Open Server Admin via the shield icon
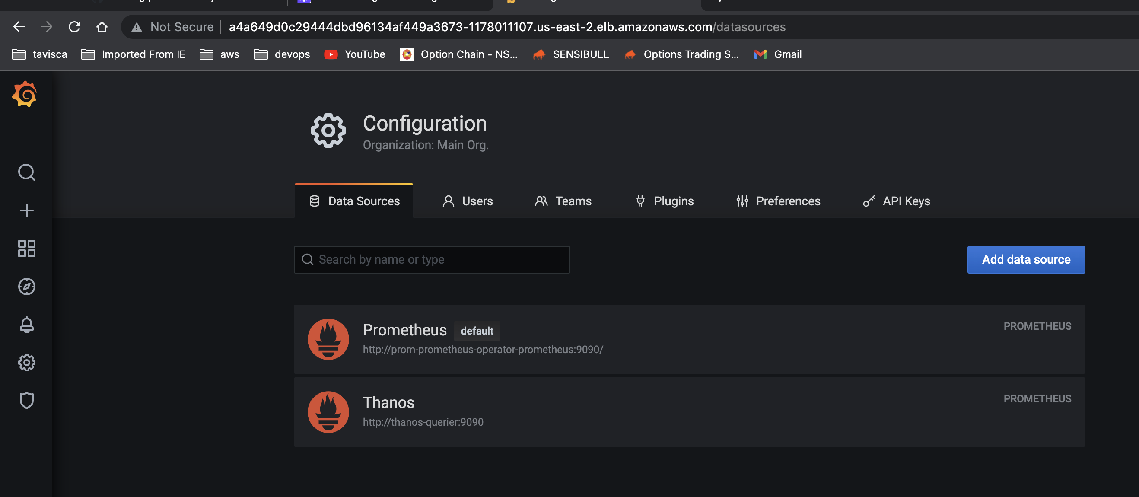 (26, 401)
